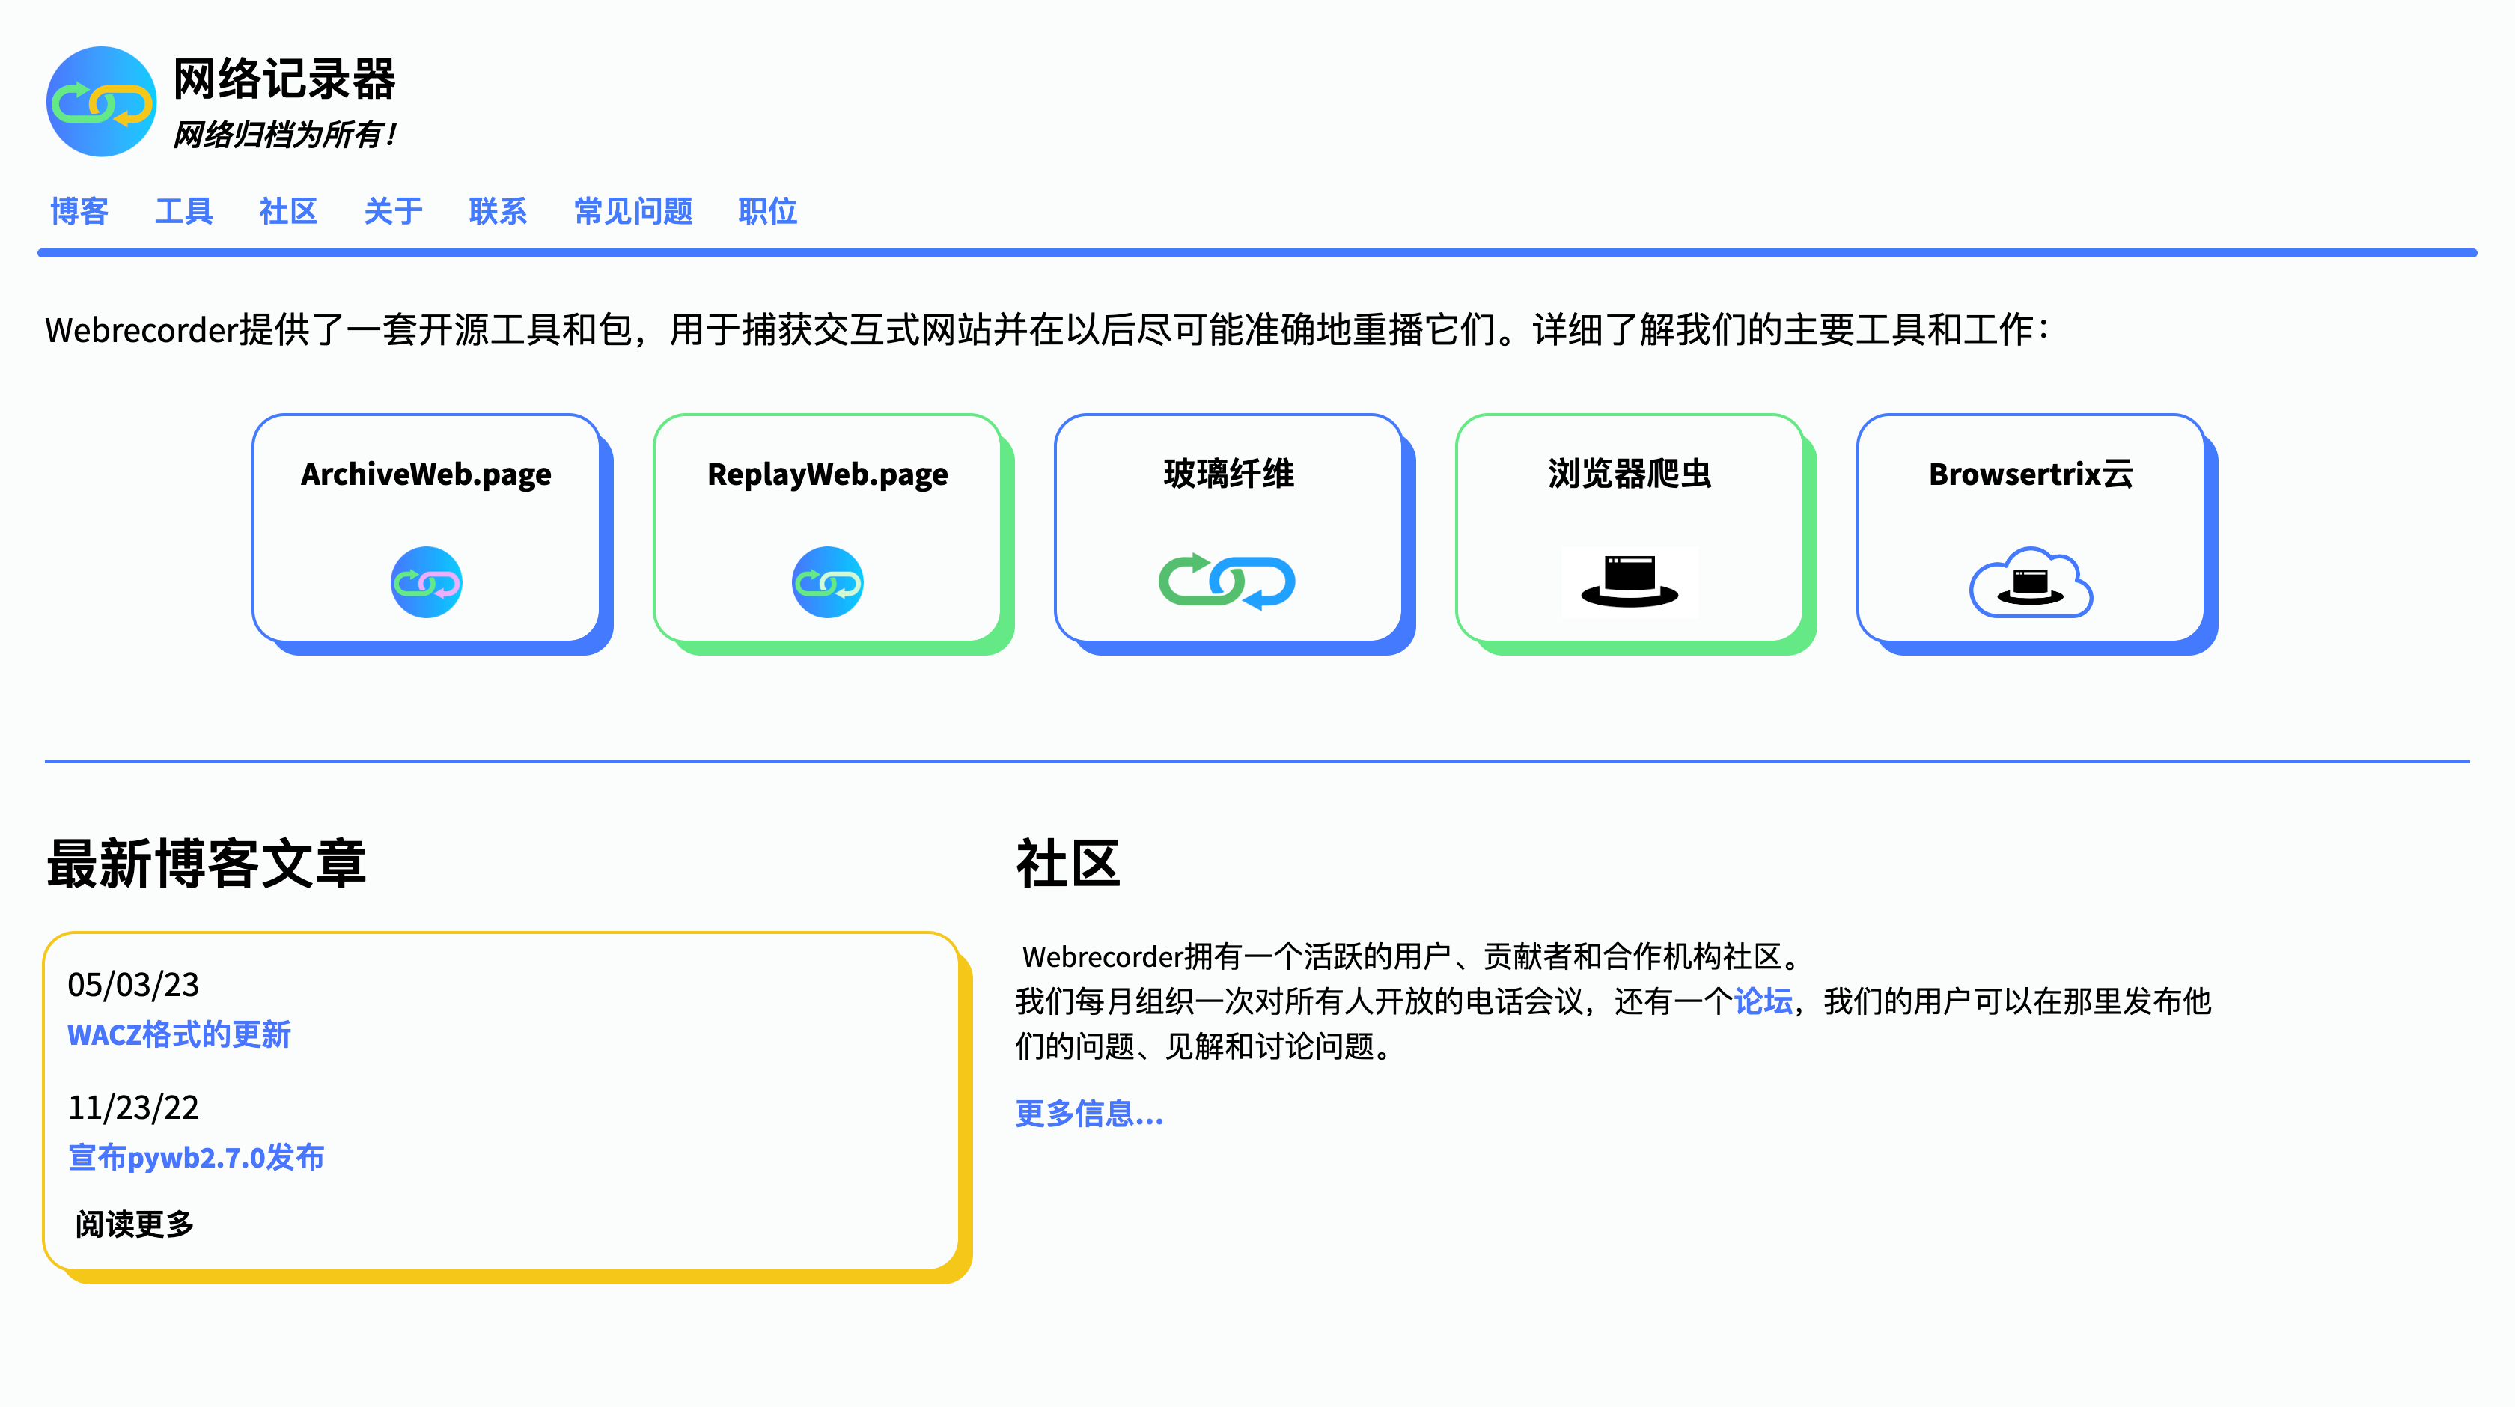The width and height of the screenshot is (2515, 1407).
Task: Click the ArchiveWeb.page round link icon
Action: click(426, 582)
